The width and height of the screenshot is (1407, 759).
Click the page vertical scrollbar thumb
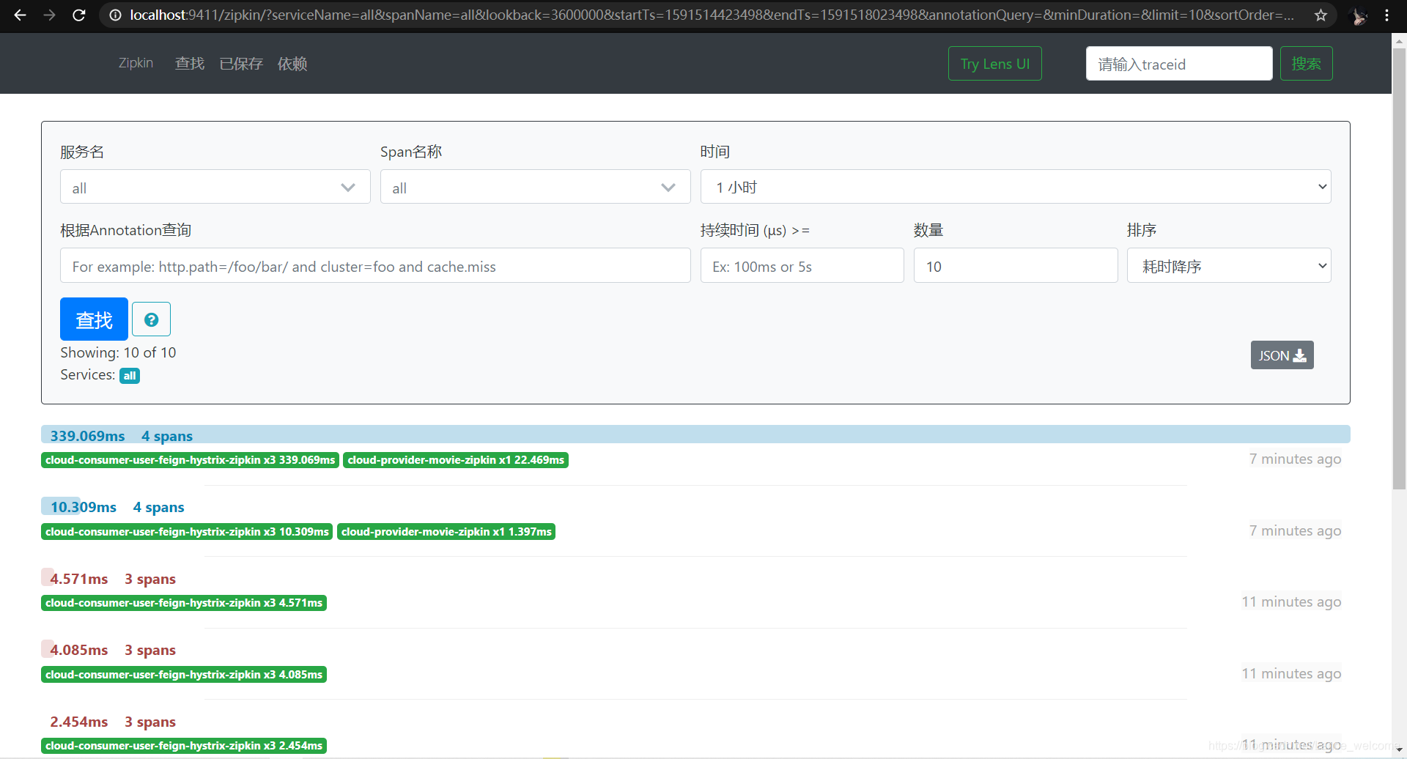[1399, 267]
